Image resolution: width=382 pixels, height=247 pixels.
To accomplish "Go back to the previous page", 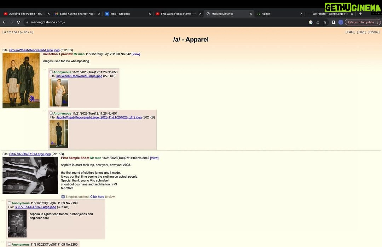I will 4,22.
